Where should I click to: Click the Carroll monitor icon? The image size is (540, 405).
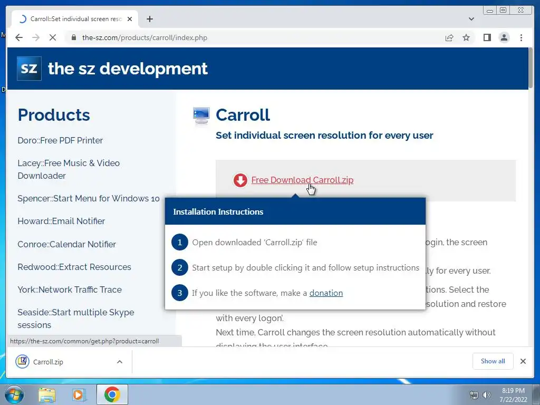tap(201, 115)
